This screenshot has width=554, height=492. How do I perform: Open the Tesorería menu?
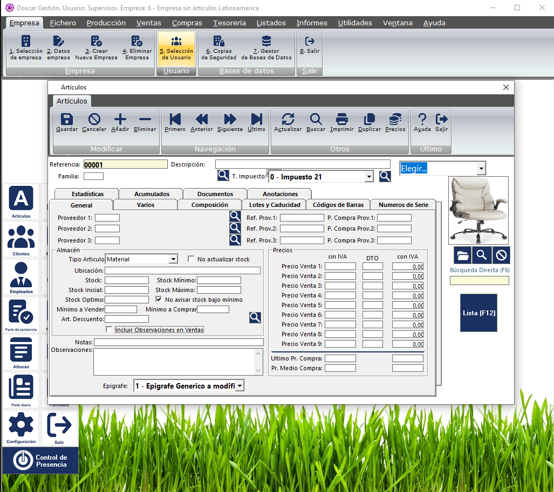(x=229, y=23)
